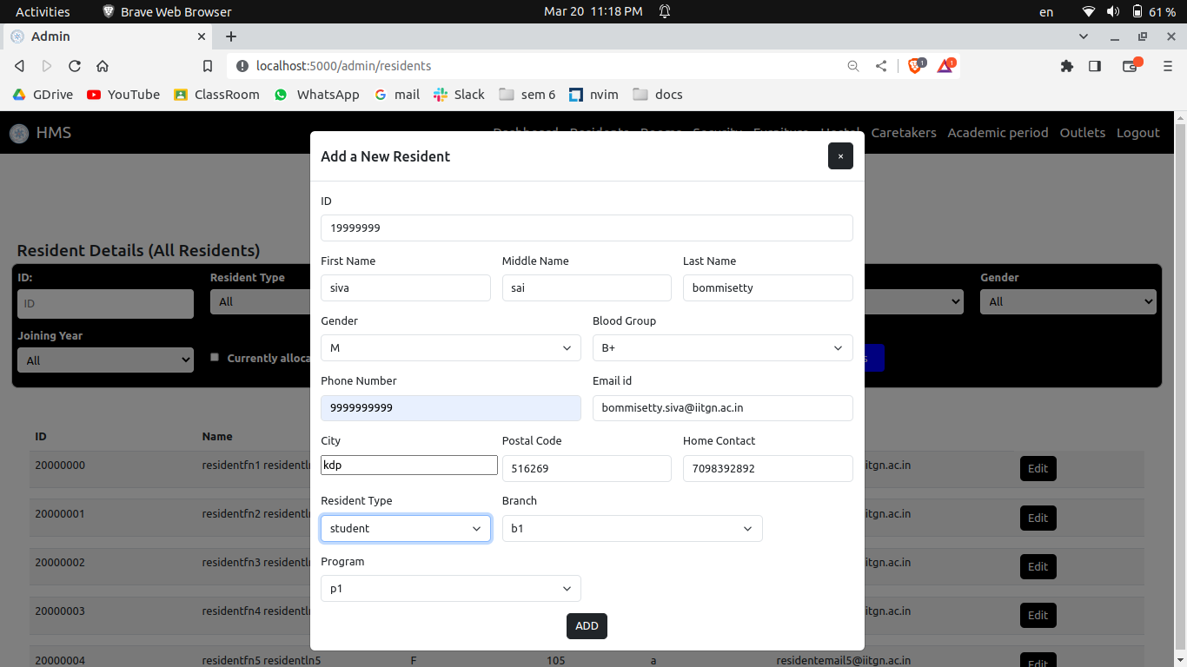Image resolution: width=1187 pixels, height=667 pixels.
Task: Click the City input field
Action: tap(408, 465)
